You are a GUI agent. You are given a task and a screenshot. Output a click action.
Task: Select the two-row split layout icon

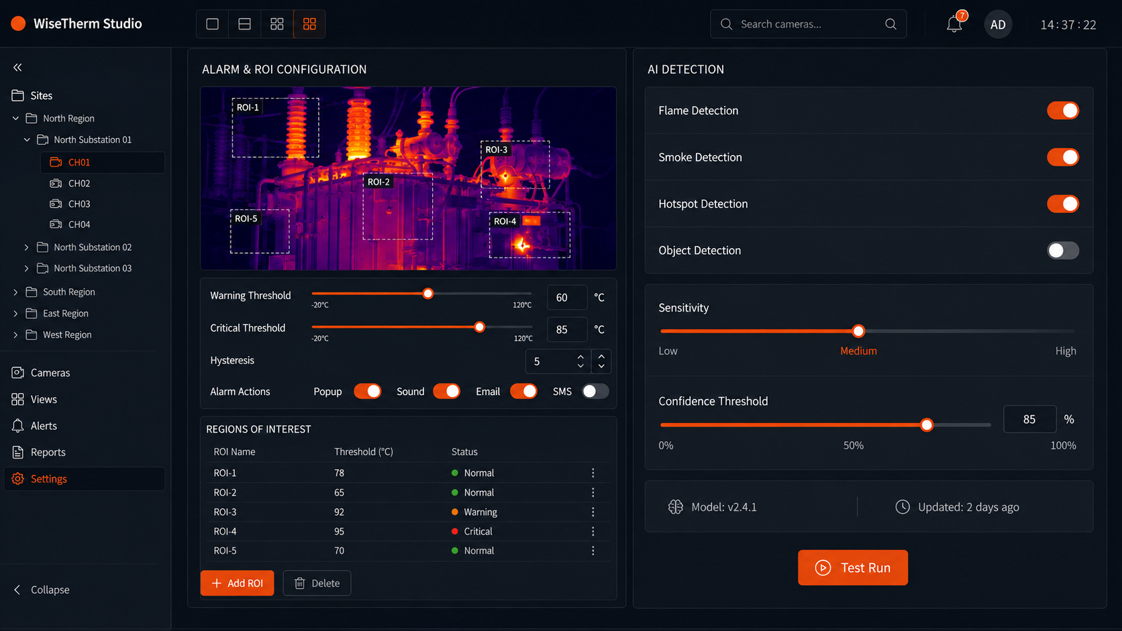pos(244,24)
